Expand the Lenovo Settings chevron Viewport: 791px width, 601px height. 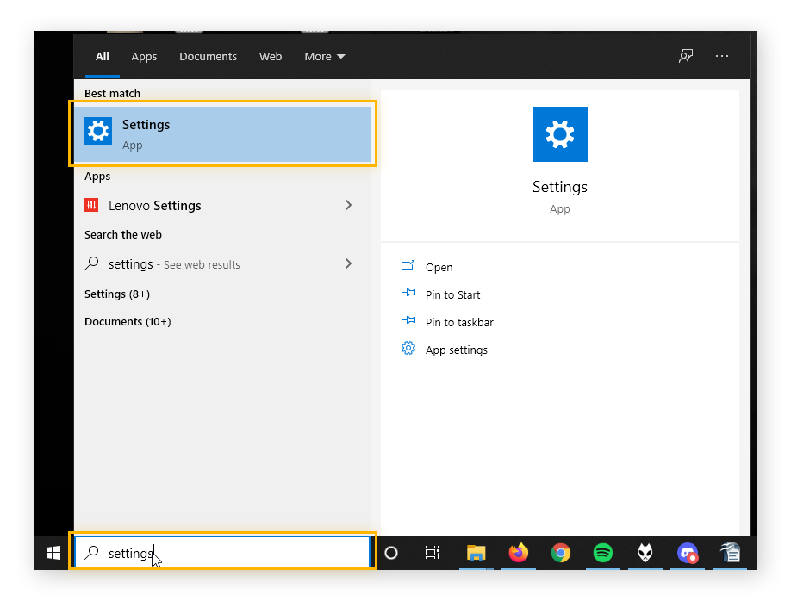348,206
